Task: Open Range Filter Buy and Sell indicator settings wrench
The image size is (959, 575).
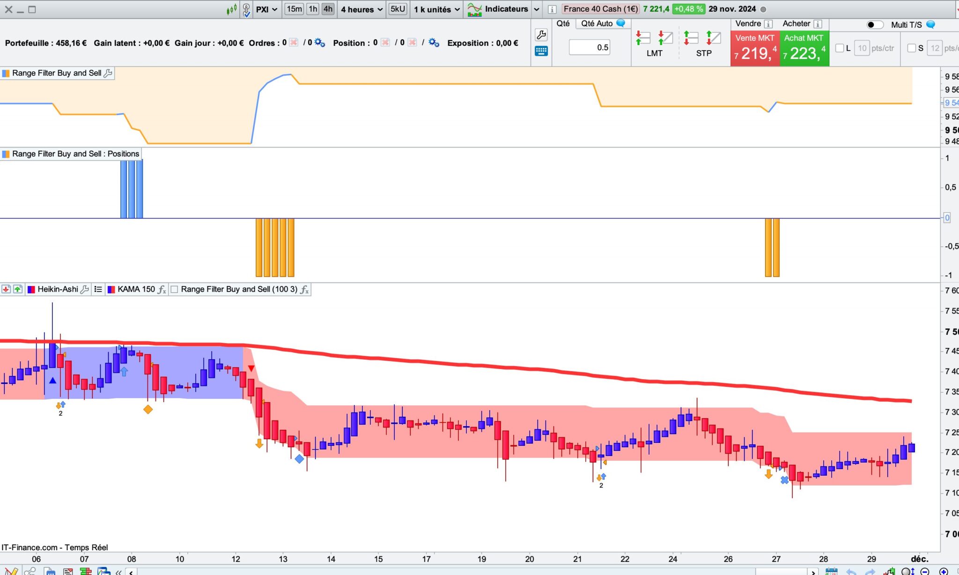Action: 108,73
